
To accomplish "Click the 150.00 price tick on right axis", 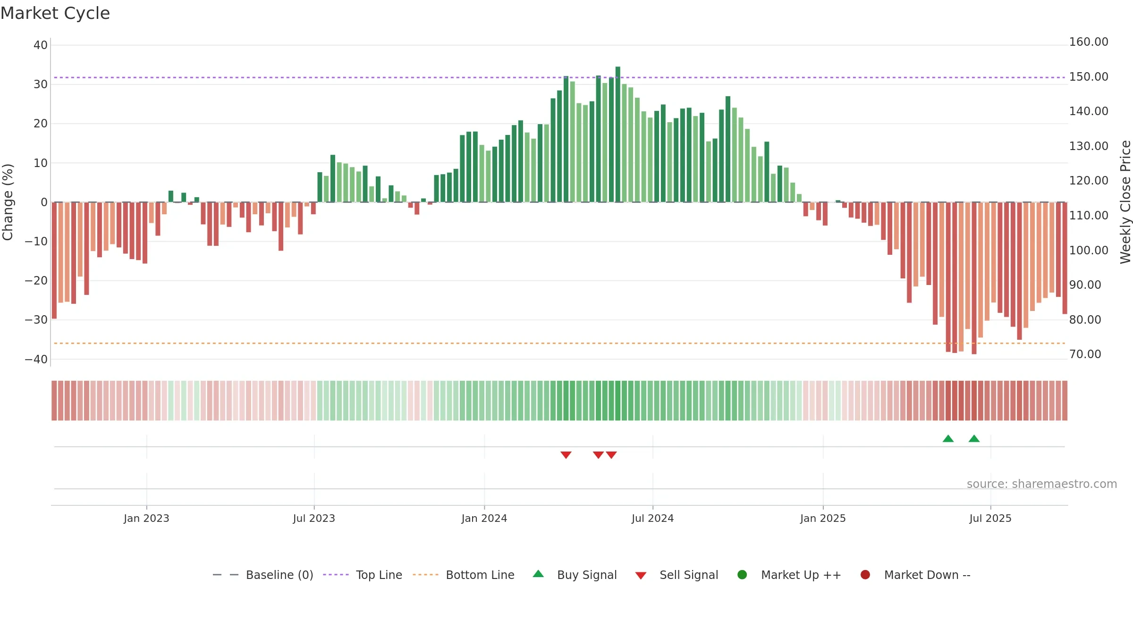I will [x=1089, y=77].
